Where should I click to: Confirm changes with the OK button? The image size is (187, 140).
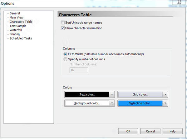click(x=128, y=132)
